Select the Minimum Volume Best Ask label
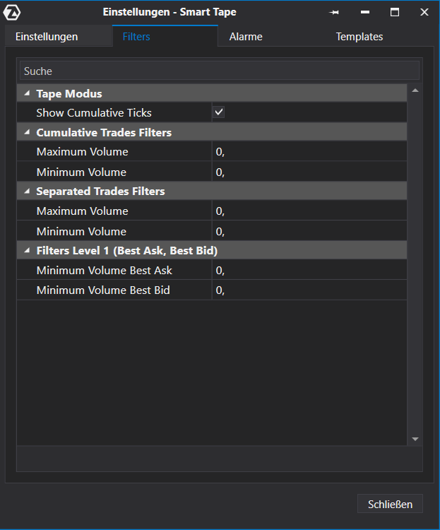 coord(104,271)
